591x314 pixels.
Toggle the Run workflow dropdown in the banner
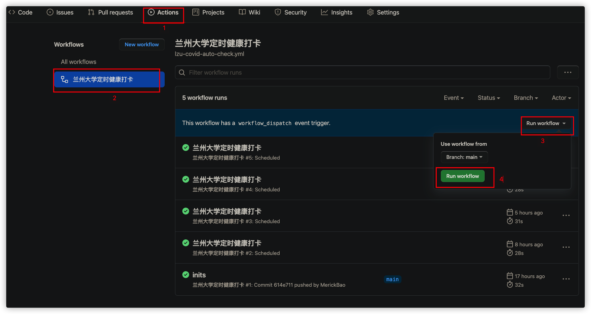[x=546, y=123]
